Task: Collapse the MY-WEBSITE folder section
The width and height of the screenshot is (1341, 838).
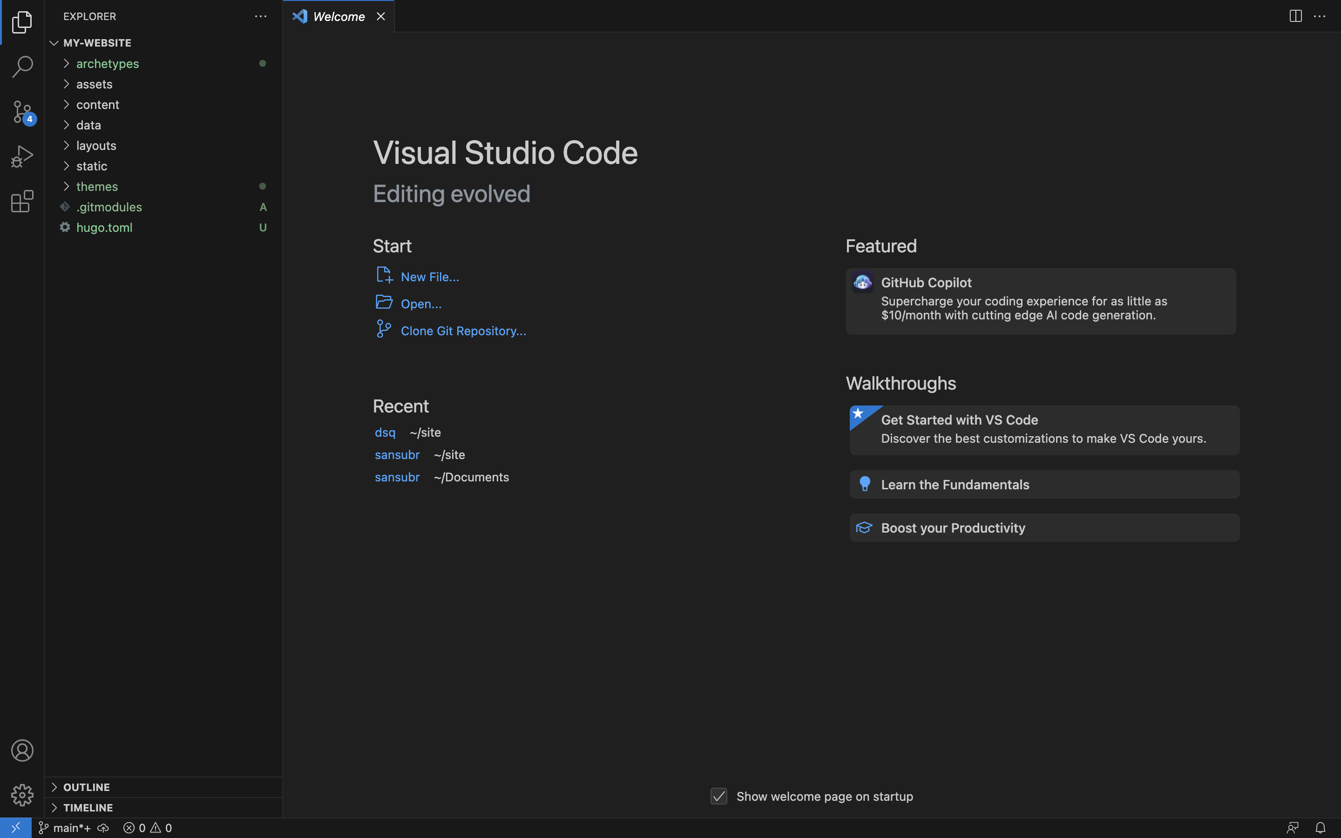Action: 54,43
